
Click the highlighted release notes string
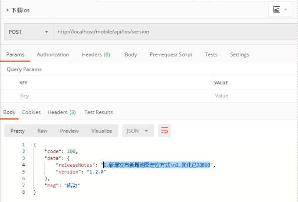[157, 165]
